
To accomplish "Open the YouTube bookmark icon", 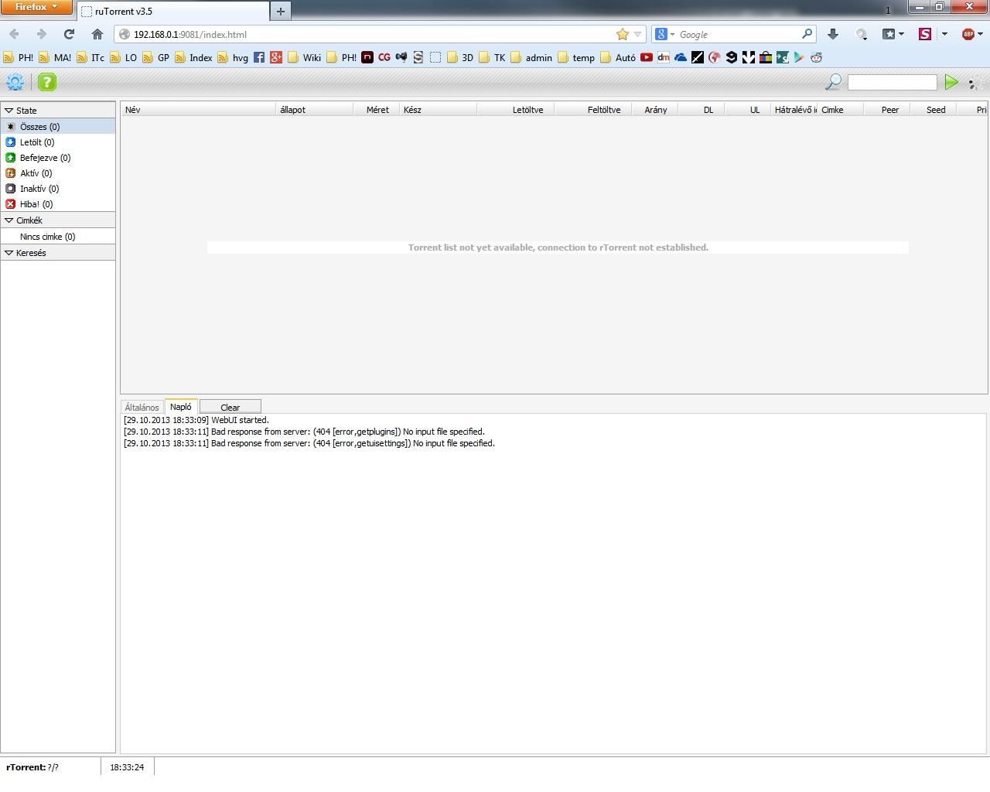I will tap(647, 57).
